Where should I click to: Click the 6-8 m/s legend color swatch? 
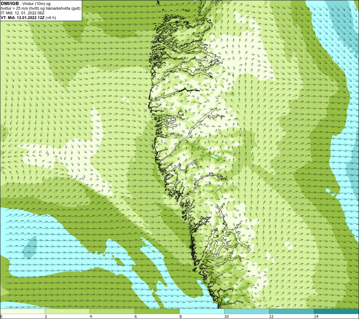[x=157, y=311]
